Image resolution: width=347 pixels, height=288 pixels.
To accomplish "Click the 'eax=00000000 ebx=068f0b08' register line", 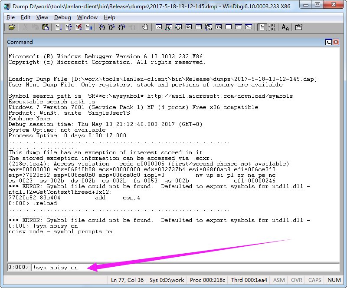I will tap(142, 169).
